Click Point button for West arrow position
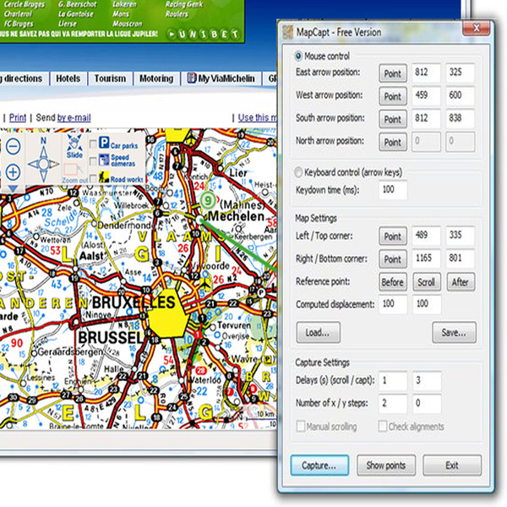This screenshot has height=507, width=507. [x=393, y=96]
